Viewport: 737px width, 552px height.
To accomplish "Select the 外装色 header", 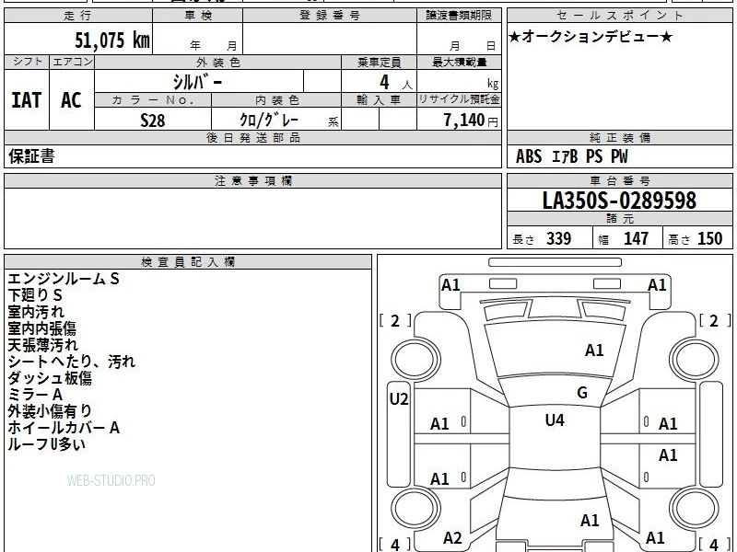I will 217,62.
